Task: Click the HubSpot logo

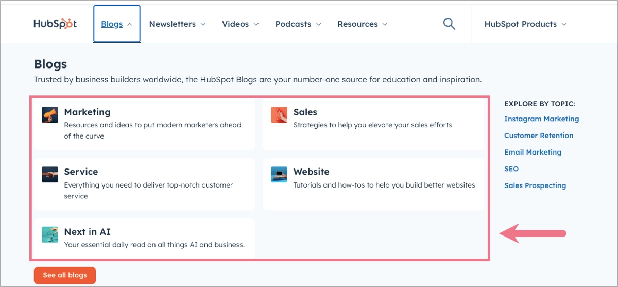Action: coord(55,24)
